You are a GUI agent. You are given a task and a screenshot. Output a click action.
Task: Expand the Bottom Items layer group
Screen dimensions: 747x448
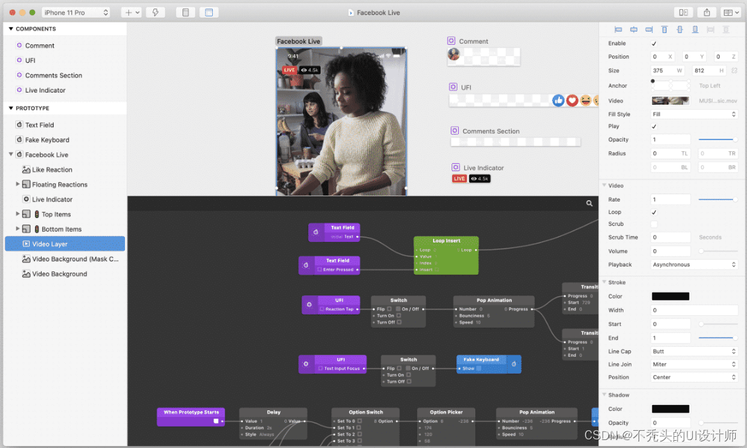coord(18,229)
